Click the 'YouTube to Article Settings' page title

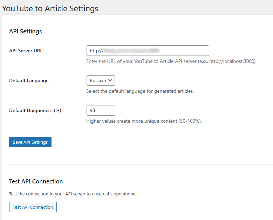50,8
